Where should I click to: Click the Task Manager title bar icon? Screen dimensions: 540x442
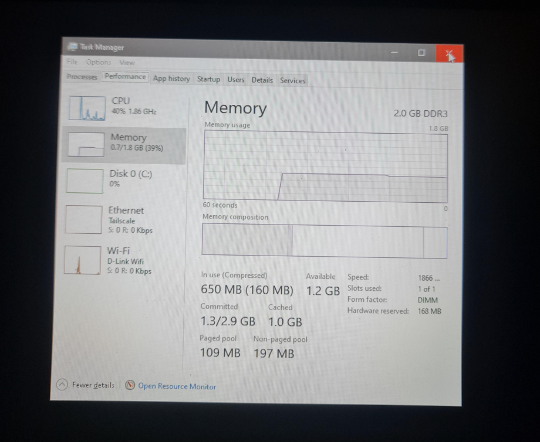click(73, 47)
